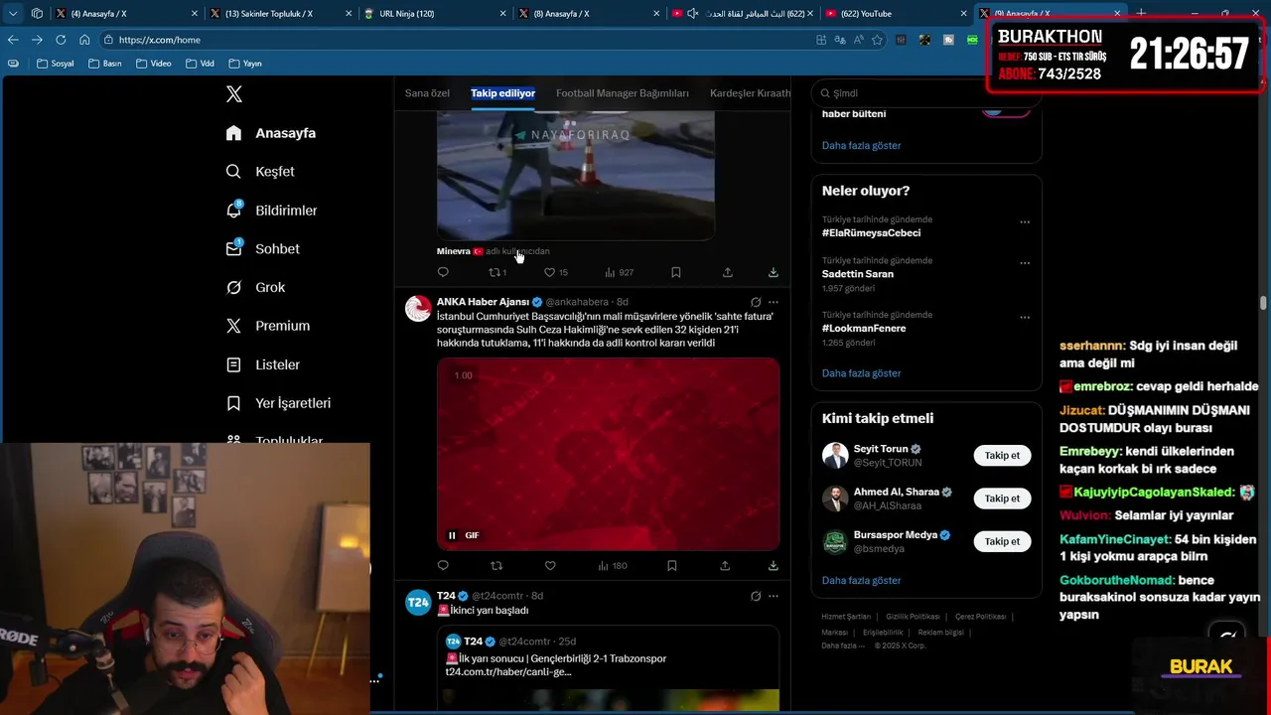Repost the ANKA Haber post
The image size is (1271, 715).
pos(496,566)
